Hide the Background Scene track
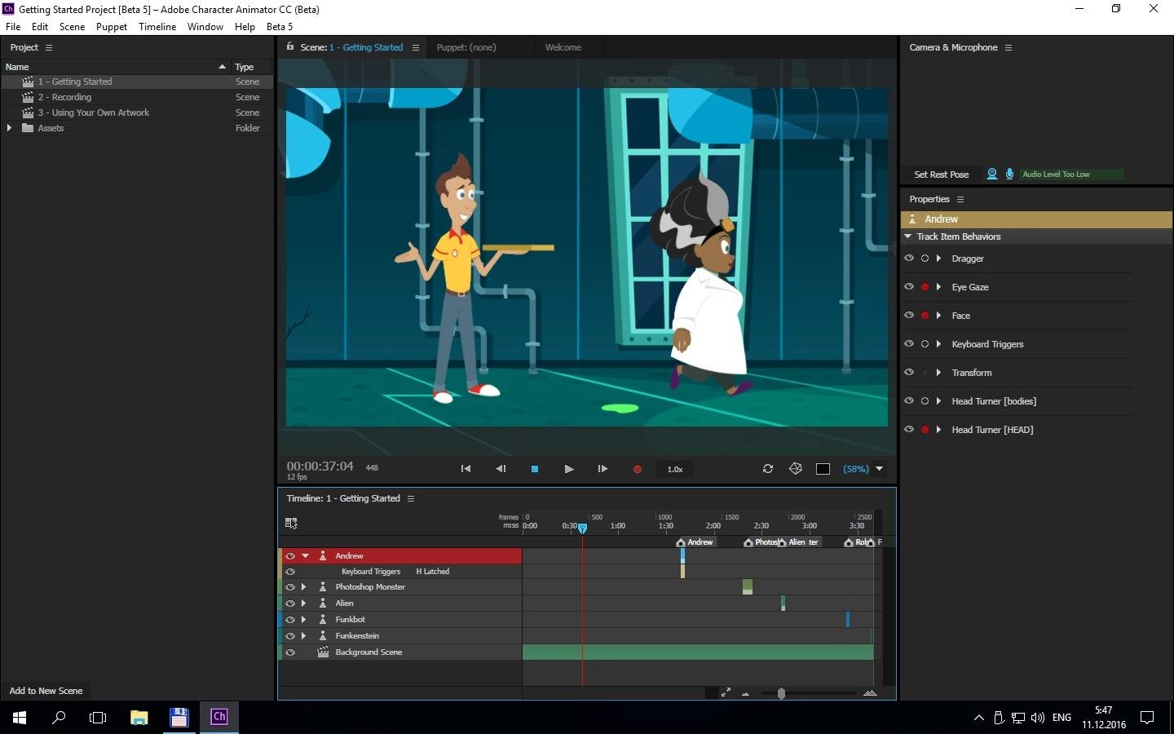1174x734 pixels. click(x=289, y=652)
